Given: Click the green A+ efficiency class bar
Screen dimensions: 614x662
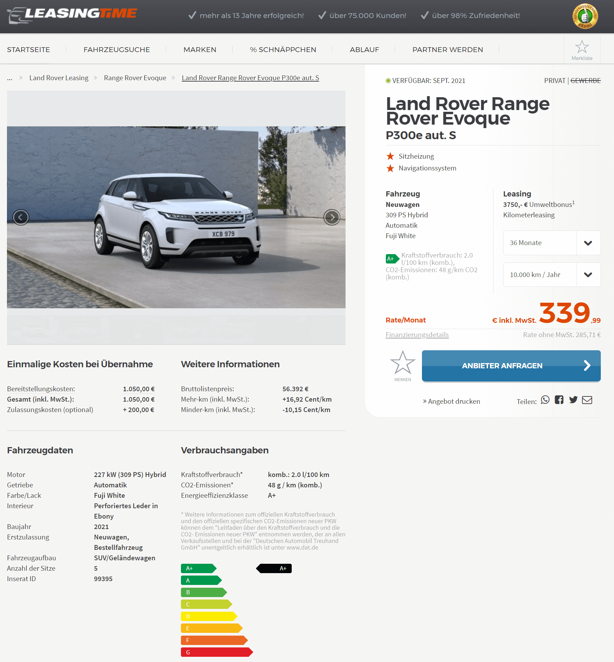Looking at the screenshot, I should (199, 568).
